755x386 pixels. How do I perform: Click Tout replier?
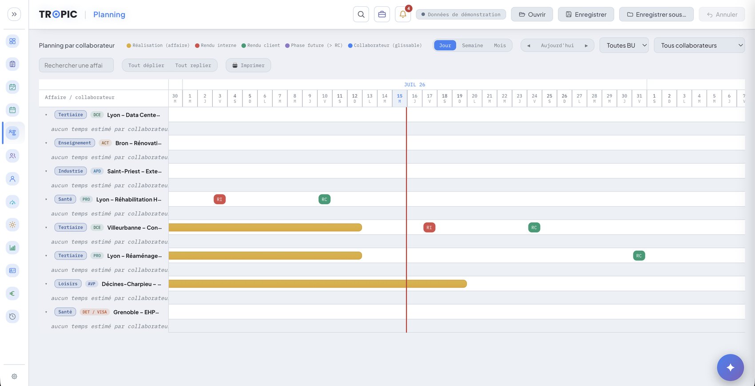tap(193, 65)
